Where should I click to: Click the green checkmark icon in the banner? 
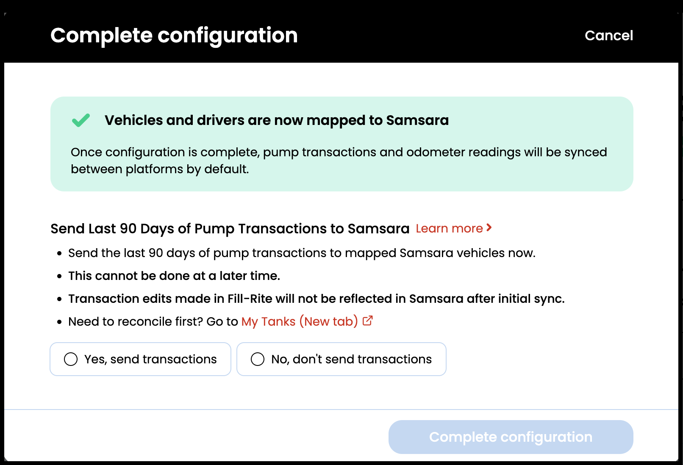81,120
